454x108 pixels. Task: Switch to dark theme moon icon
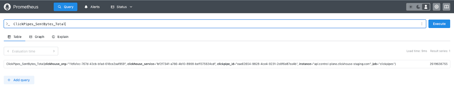click(x=418, y=7)
